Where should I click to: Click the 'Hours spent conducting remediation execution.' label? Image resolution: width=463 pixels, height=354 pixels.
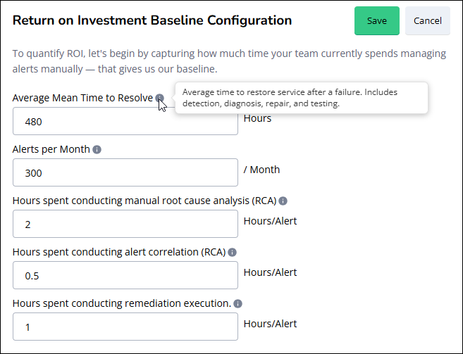click(122, 303)
